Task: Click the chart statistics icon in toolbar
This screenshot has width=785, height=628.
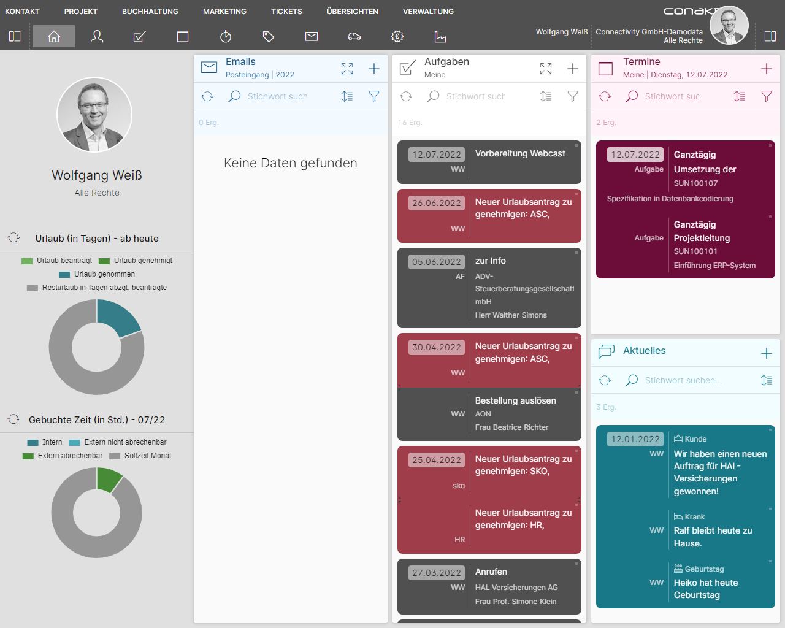Action: (x=440, y=37)
